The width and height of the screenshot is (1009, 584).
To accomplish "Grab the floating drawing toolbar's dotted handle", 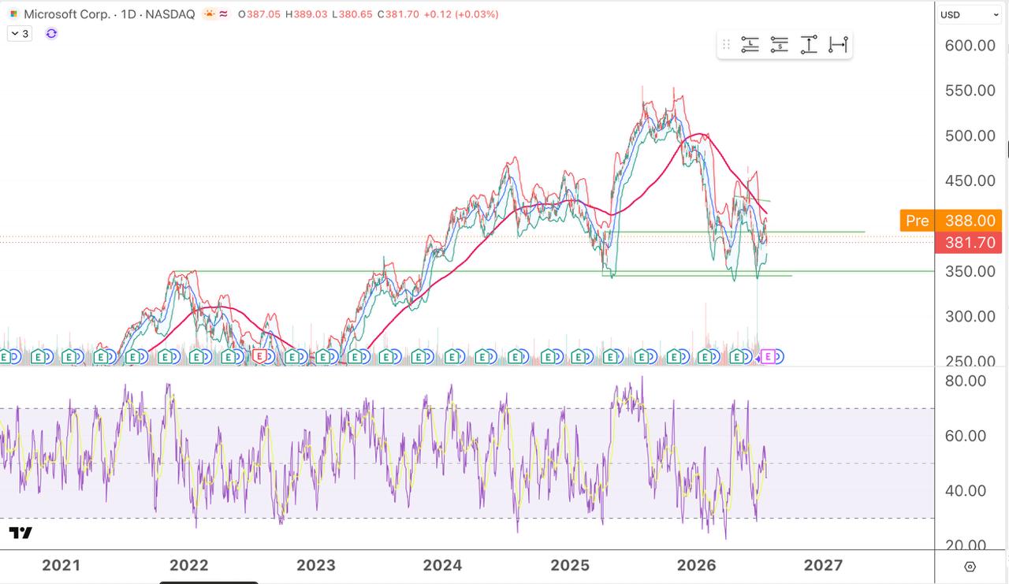I will [x=726, y=45].
